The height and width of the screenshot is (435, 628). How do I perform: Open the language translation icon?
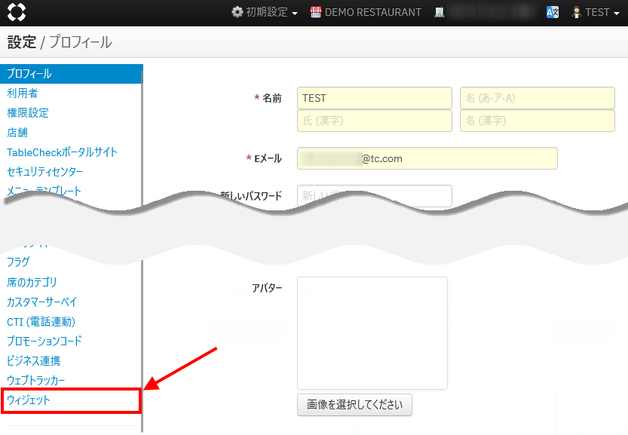click(553, 12)
